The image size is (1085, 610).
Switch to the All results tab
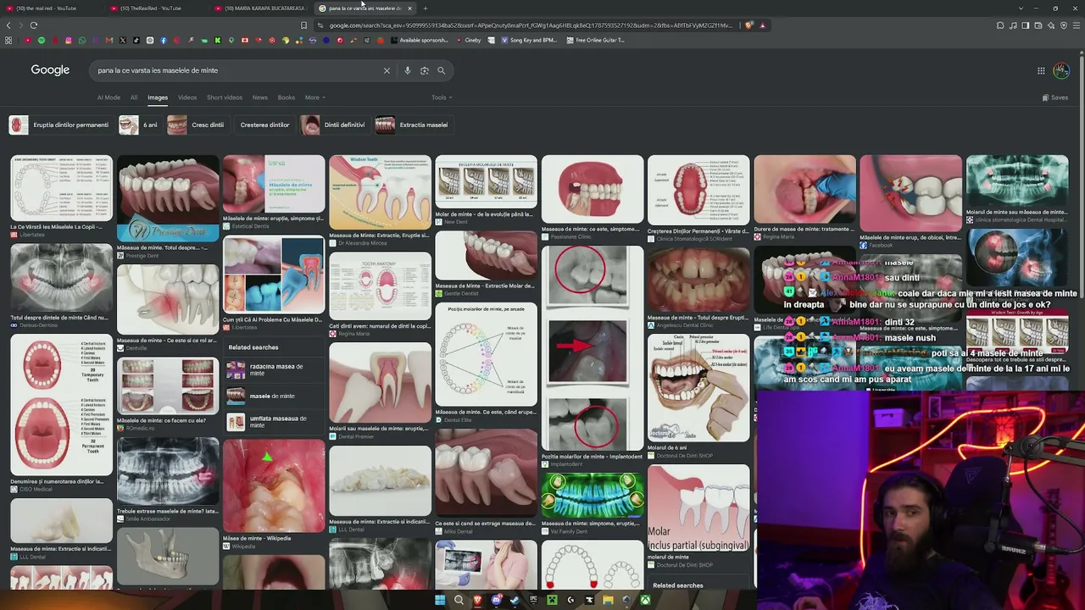tap(134, 97)
